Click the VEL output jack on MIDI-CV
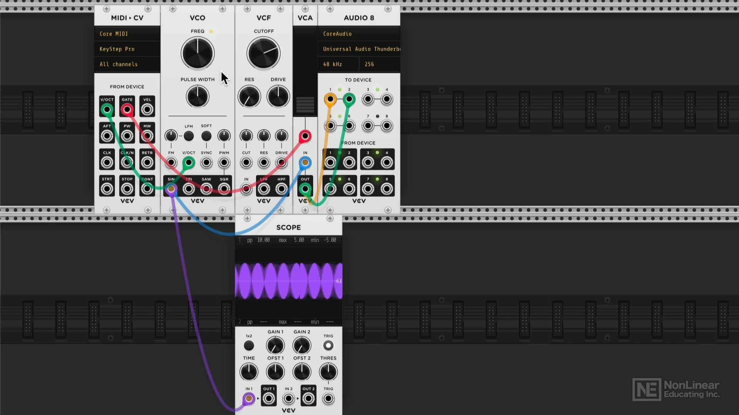Viewport: 739px width, 415px height. [147, 110]
